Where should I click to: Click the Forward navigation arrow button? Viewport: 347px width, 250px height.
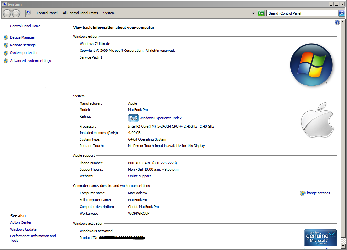[16, 13]
